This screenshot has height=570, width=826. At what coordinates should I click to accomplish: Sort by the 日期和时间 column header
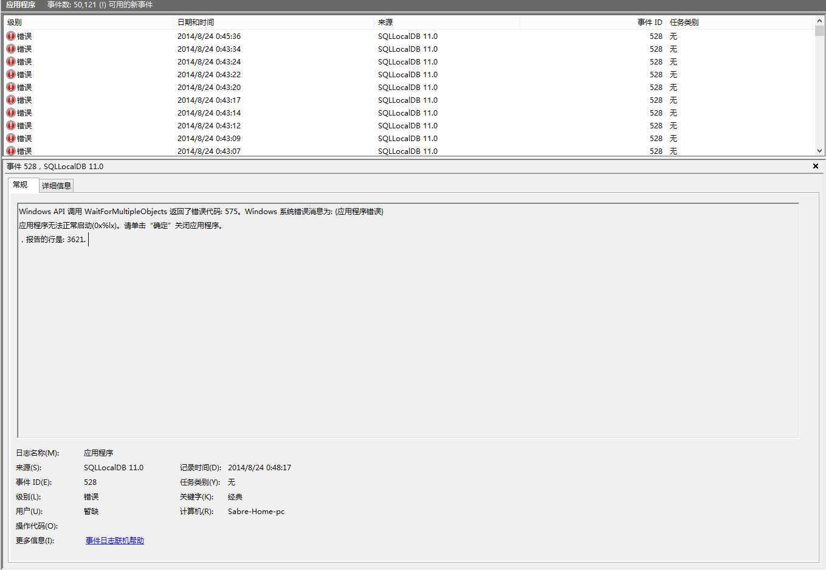[274, 23]
